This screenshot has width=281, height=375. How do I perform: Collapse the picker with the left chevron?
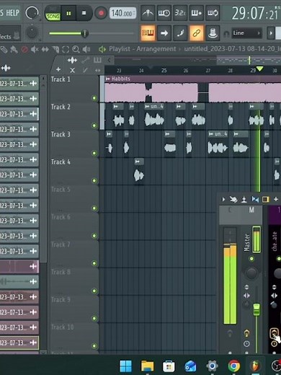(x=109, y=60)
